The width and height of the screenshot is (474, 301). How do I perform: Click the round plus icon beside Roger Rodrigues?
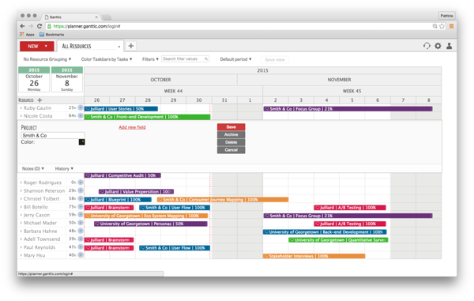click(81, 182)
